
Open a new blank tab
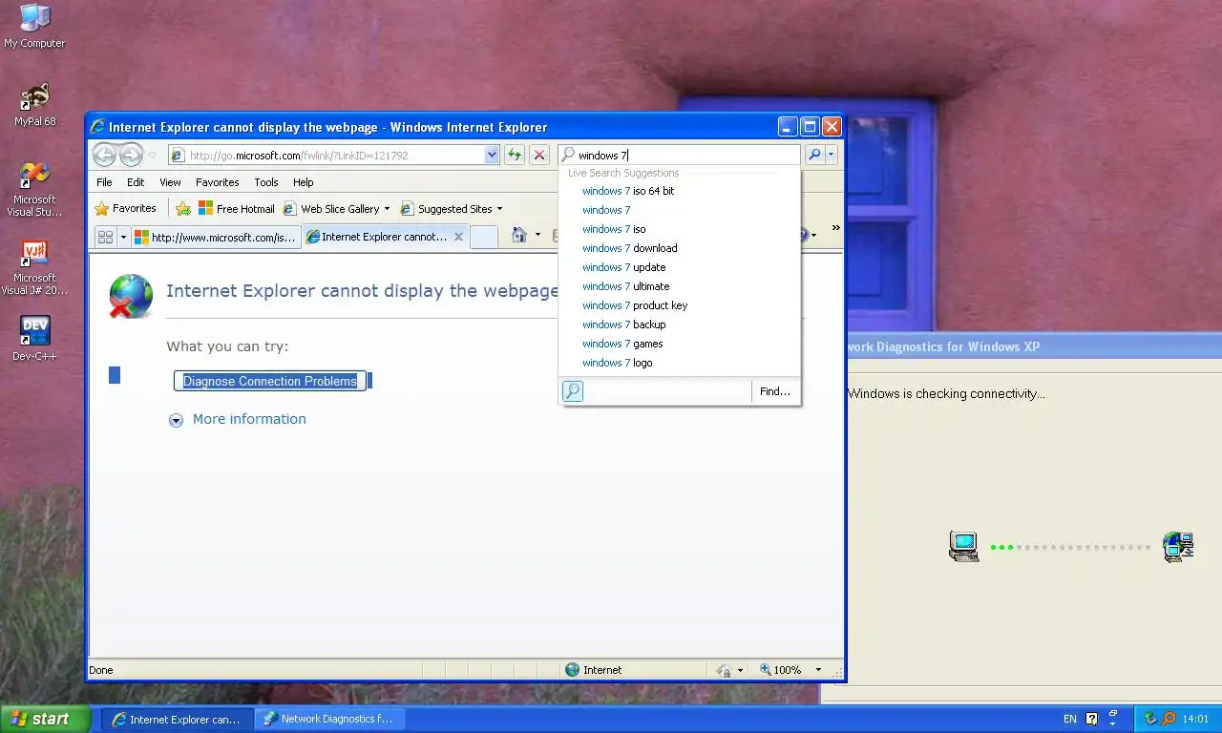(x=484, y=237)
